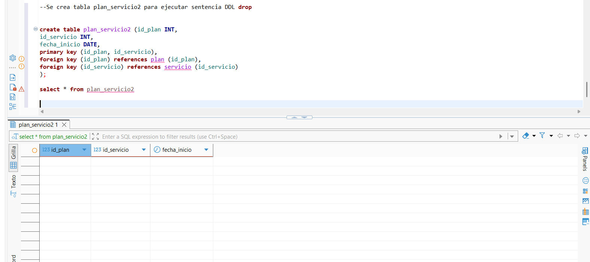This screenshot has width=590, height=262.
Task: Click the orange column-insert grid icon on right
Action: tap(586, 212)
